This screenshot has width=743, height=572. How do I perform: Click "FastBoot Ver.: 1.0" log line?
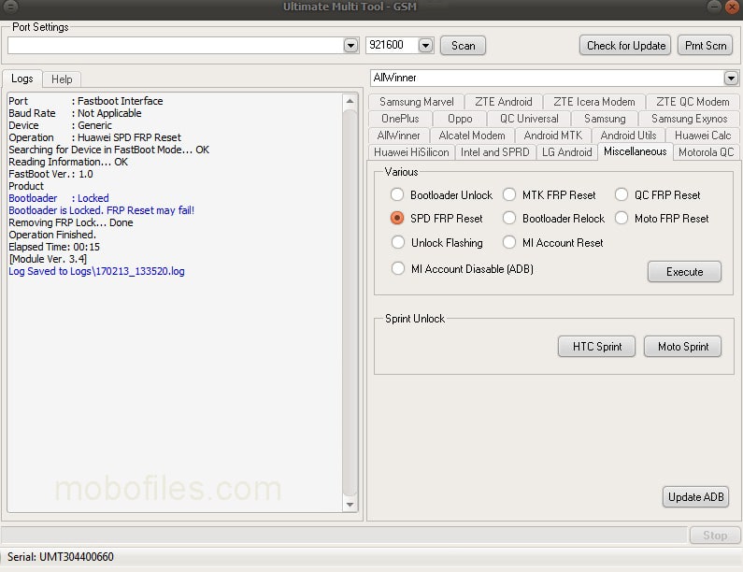[50, 174]
